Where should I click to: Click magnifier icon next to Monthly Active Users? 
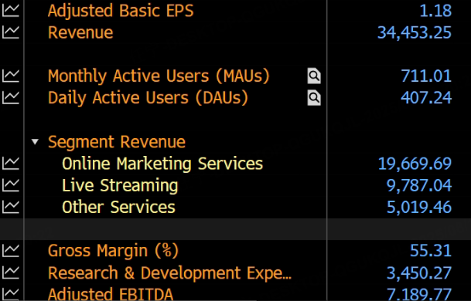[x=314, y=76]
